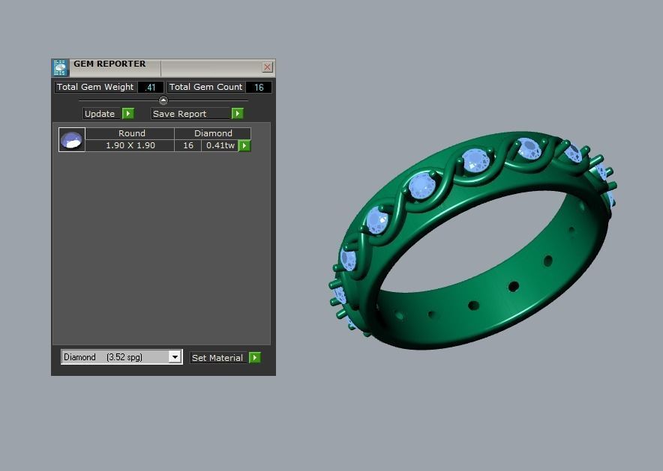
Task: Click the Set Material button label
Action: pos(218,357)
